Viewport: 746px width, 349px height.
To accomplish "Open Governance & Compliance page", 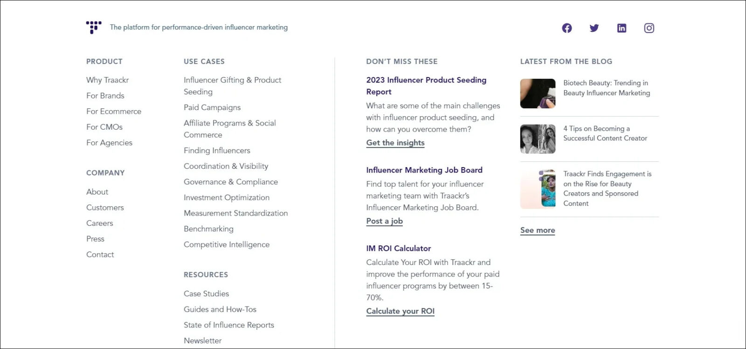I will tap(230, 181).
